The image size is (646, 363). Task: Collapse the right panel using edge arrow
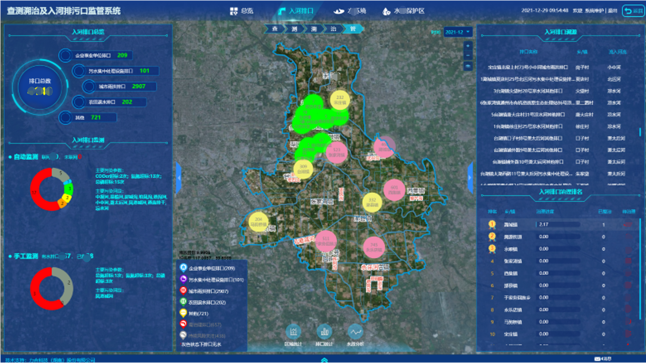[x=470, y=178]
